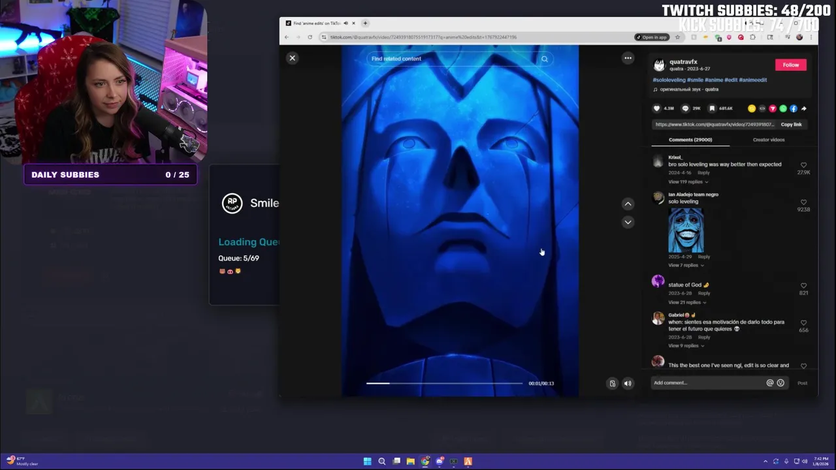The image size is (836, 470).
Task: Open comments via the speech bubble icon
Action: pos(685,108)
